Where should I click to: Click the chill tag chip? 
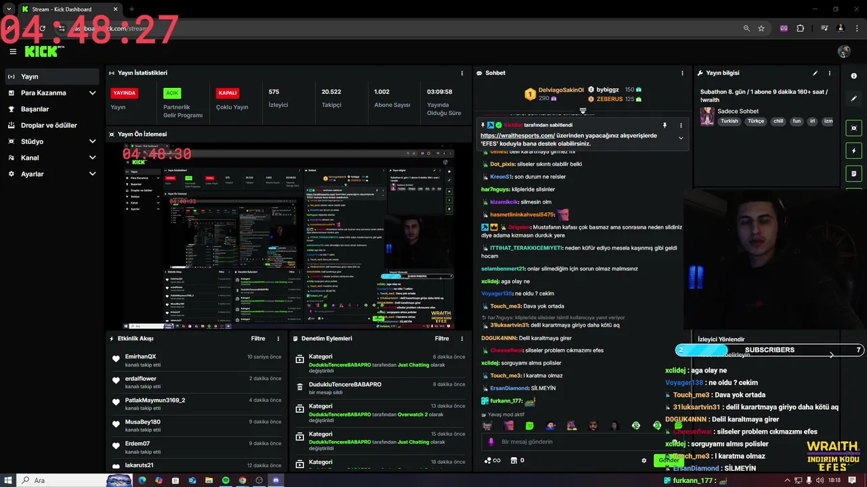click(x=778, y=121)
